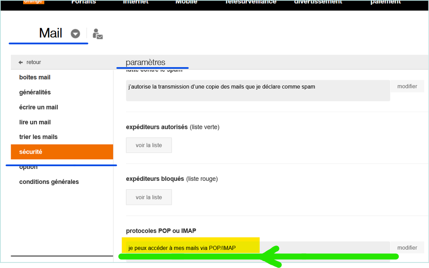Click the Orange logo
Image resolution: width=429 pixels, height=268 pixels.
click(34, 2)
